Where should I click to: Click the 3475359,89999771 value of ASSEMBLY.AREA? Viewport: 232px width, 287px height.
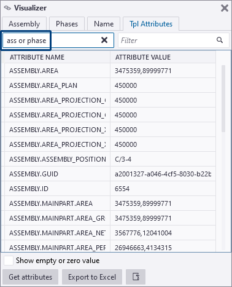163,71
